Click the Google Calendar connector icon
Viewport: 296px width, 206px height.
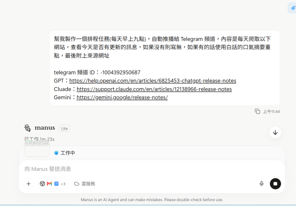tap(56, 184)
